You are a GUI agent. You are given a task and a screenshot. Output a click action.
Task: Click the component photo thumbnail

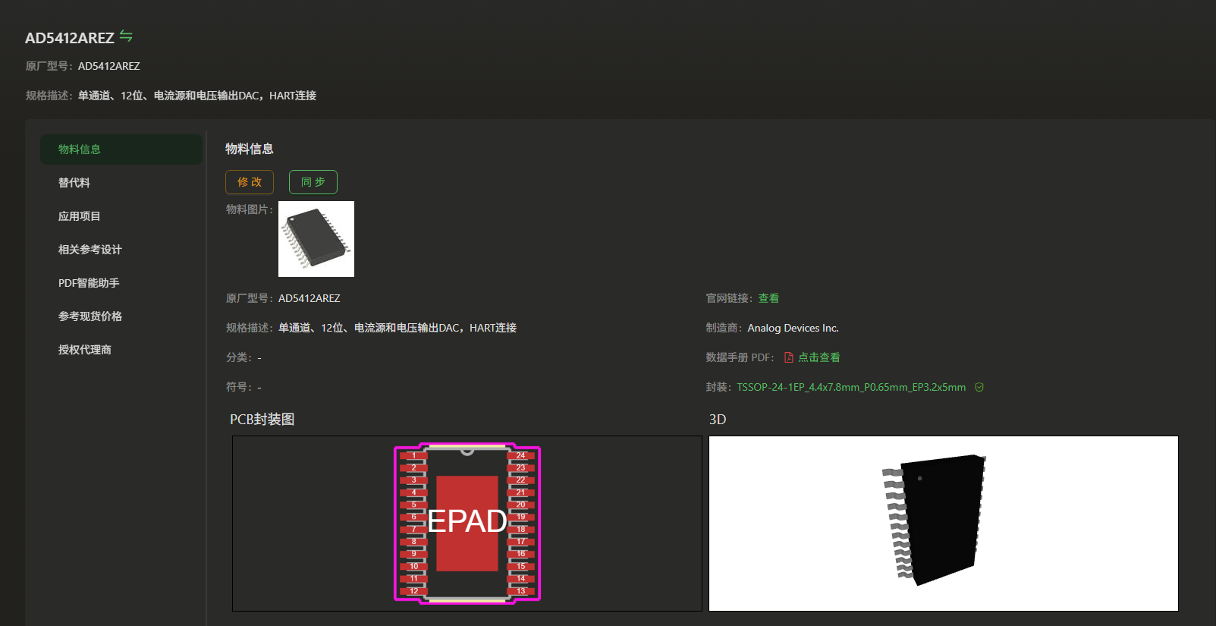[316, 239]
